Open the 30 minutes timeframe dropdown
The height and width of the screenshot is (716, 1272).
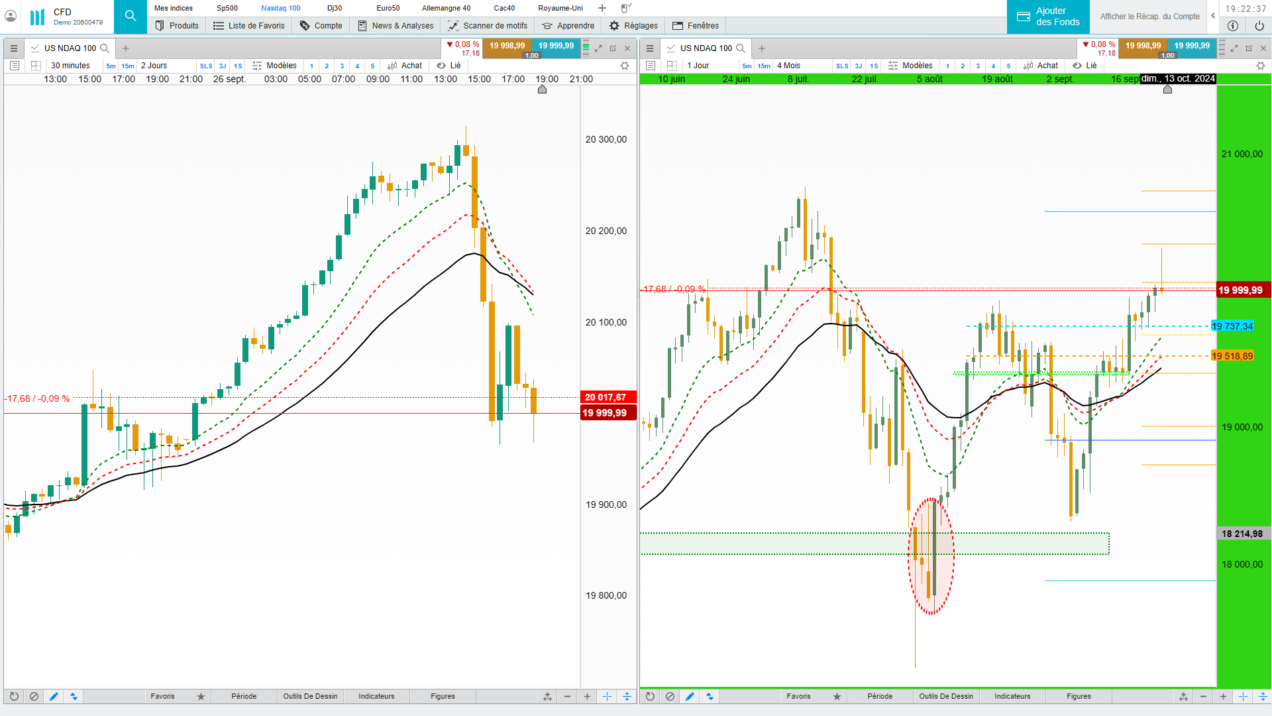[x=70, y=66]
